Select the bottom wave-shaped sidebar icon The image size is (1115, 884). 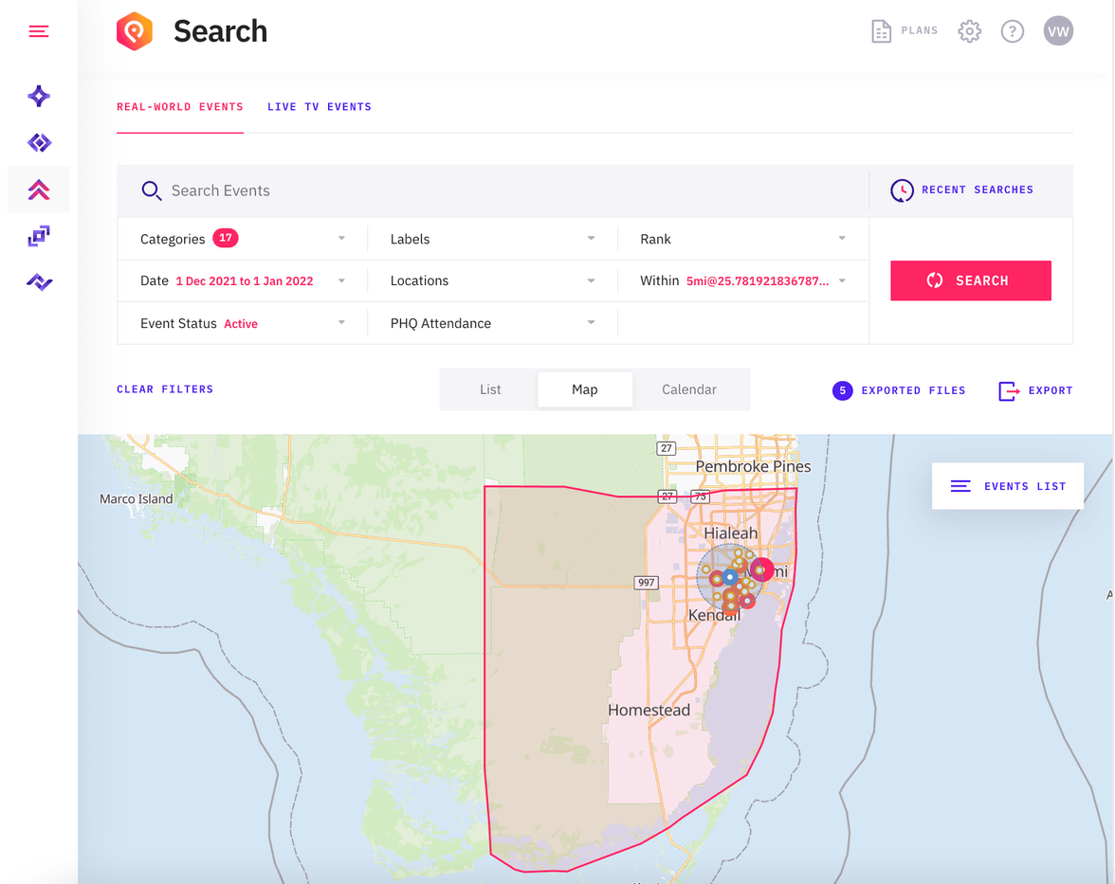pyautogui.click(x=38, y=281)
